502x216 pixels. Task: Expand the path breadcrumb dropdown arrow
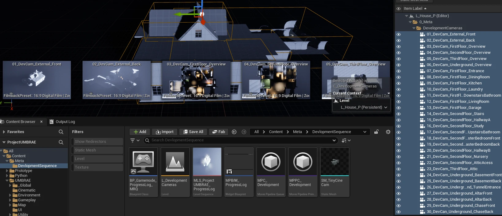(365, 132)
